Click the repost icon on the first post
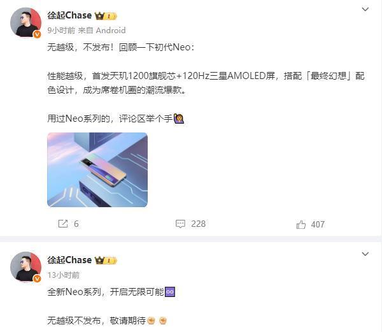This screenshot has height=332, width=382. (x=63, y=224)
